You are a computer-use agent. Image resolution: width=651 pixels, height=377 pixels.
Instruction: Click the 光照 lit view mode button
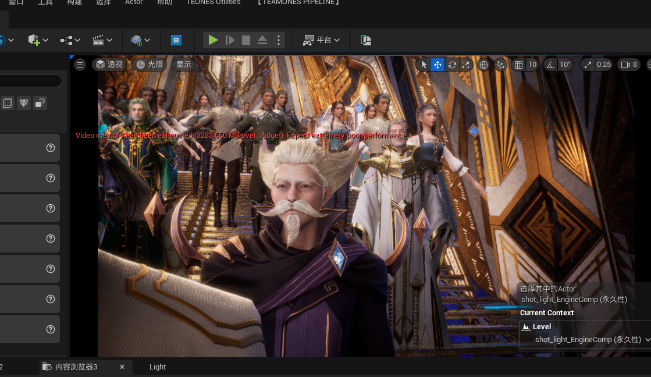(x=149, y=65)
